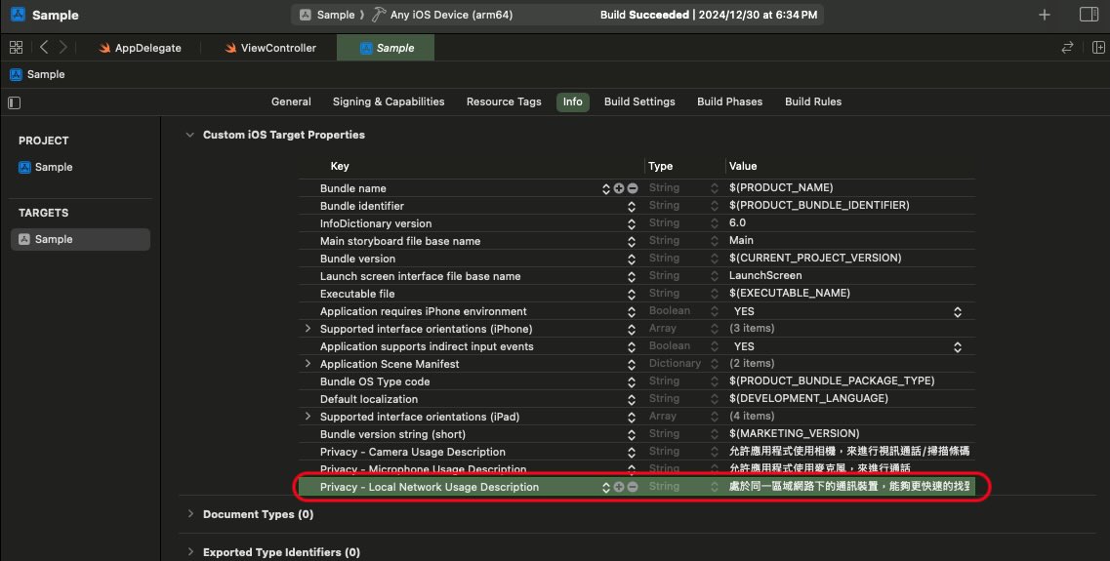This screenshot has height=561, width=1110.
Task: Remove the Local Network Usage Description row
Action: [x=633, y=487]
